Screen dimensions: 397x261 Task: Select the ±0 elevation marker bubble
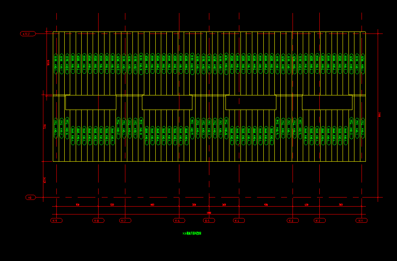pos(31,197)
